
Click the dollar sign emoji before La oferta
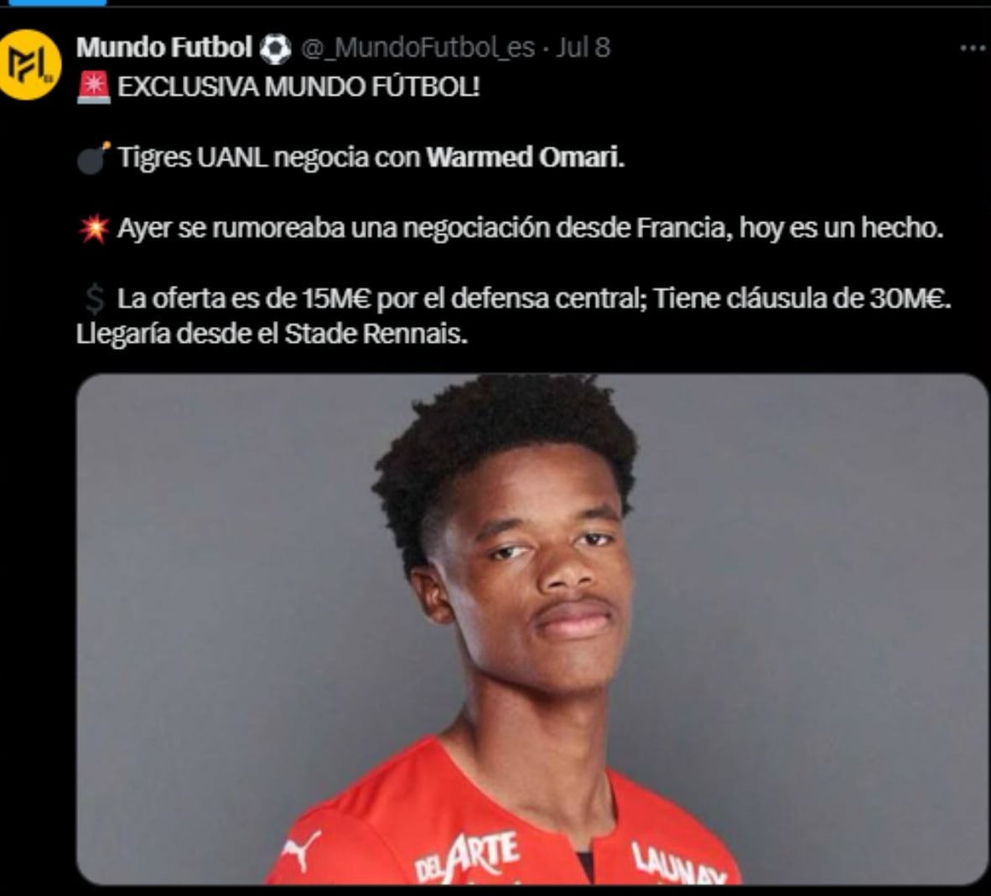point(94,298)
